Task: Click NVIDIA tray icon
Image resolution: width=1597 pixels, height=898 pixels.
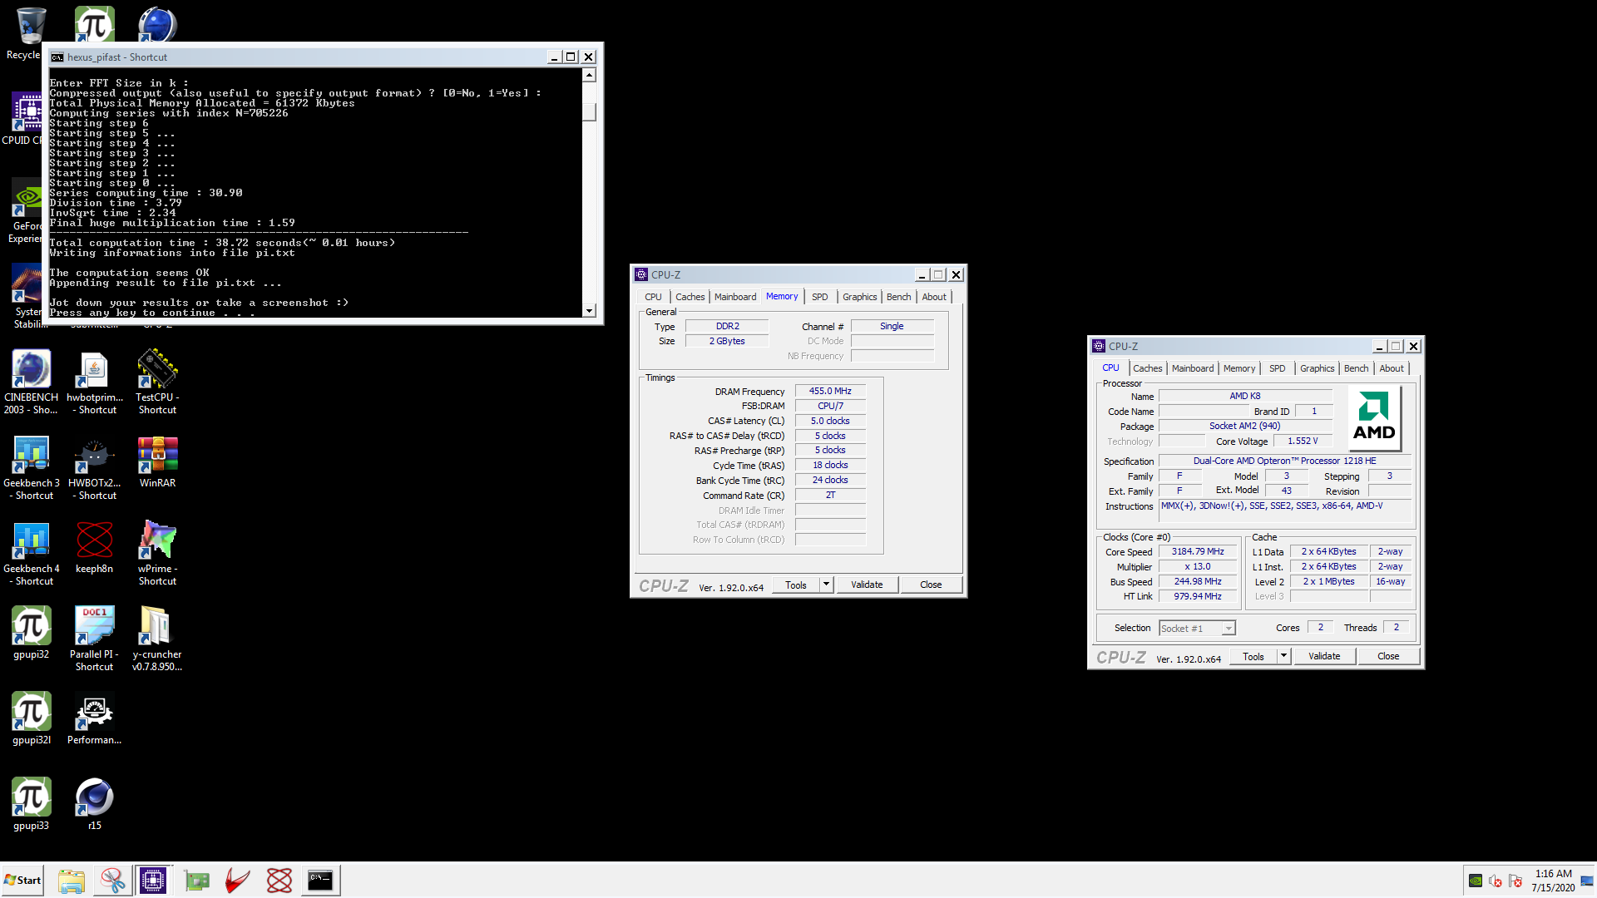Action: 1475,881
